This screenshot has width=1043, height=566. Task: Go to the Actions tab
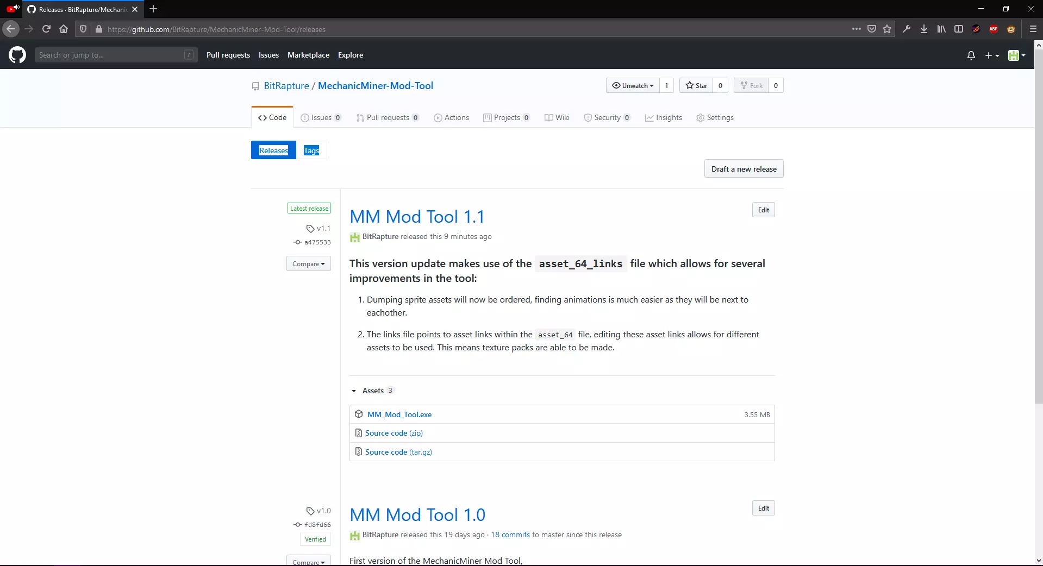(x=451, y=117)
